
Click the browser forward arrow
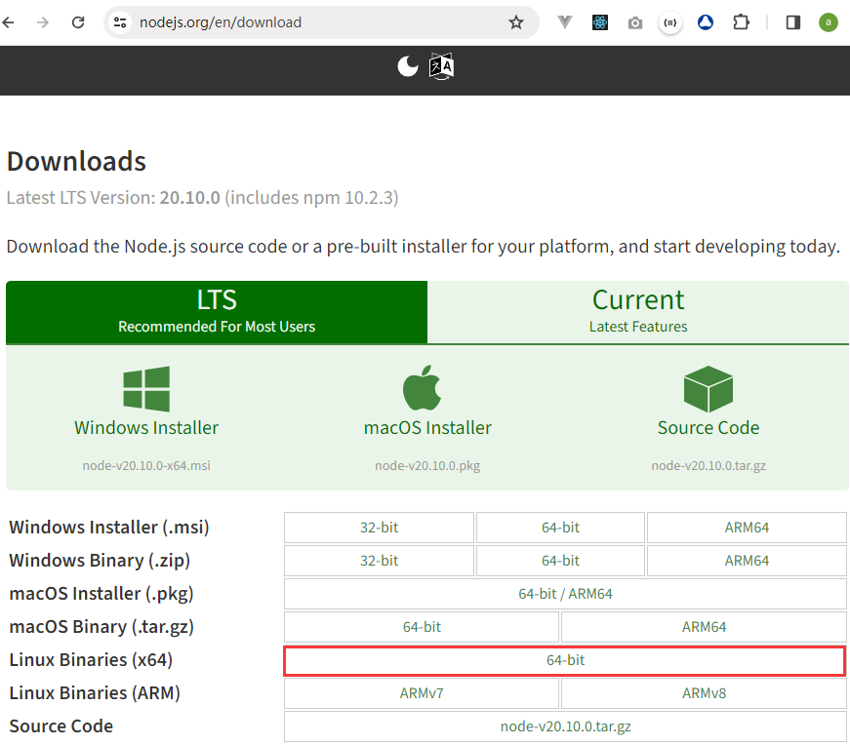[43, 22]
